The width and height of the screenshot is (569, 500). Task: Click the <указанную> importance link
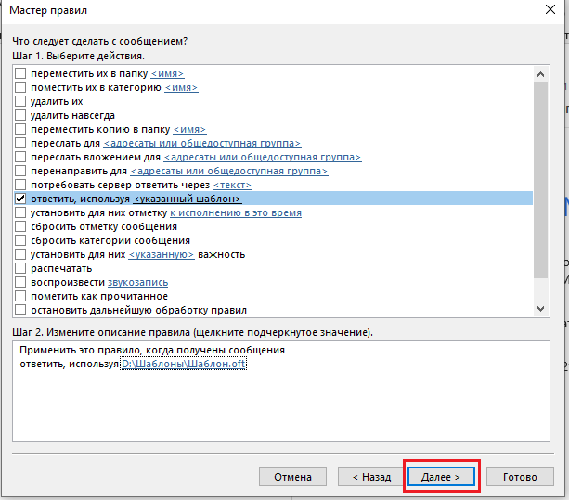click(x=162, y=254)
